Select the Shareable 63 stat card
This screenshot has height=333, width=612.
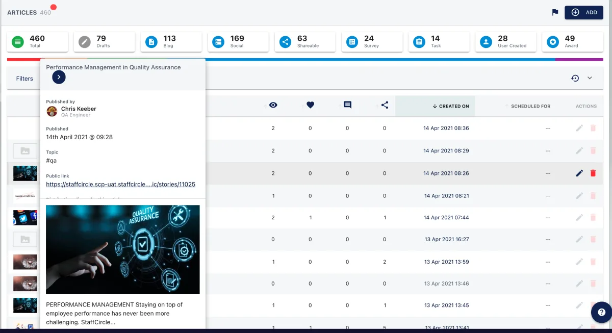pos(305,42)
